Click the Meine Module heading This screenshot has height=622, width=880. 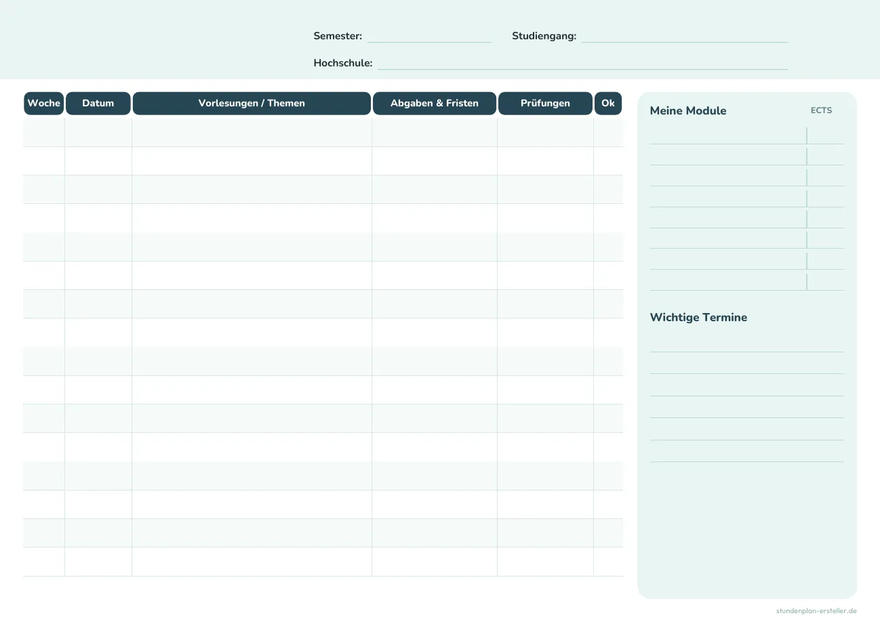pyautogui.click(x=688, y=111)
